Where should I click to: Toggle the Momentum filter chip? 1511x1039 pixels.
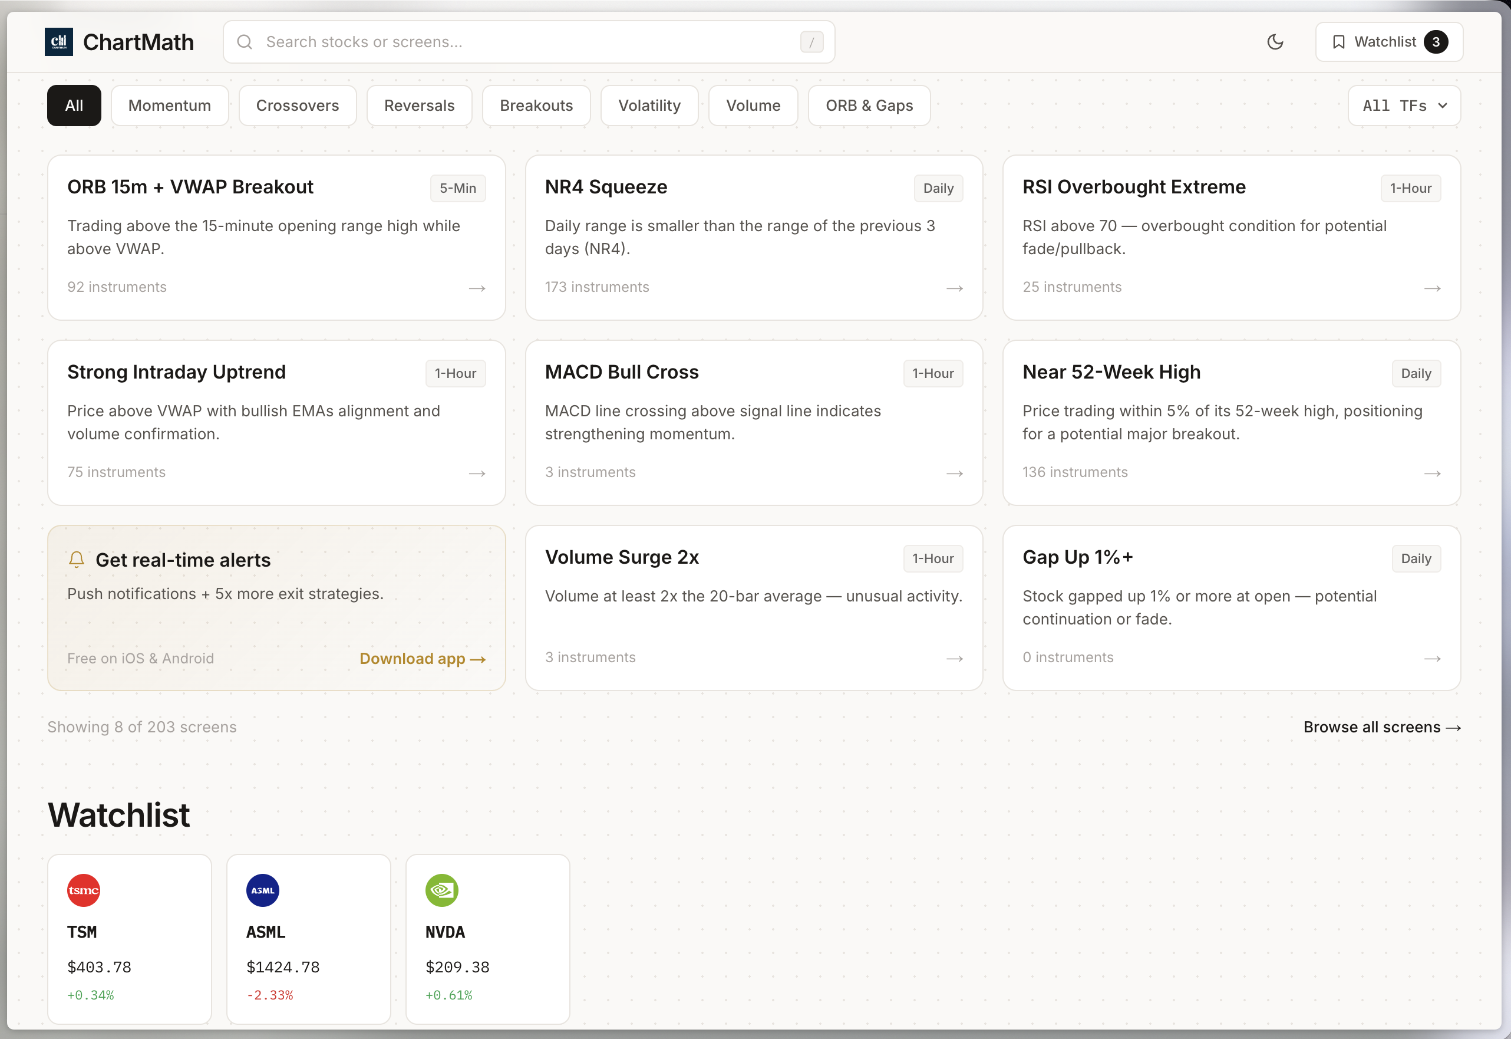click(169, 105)
